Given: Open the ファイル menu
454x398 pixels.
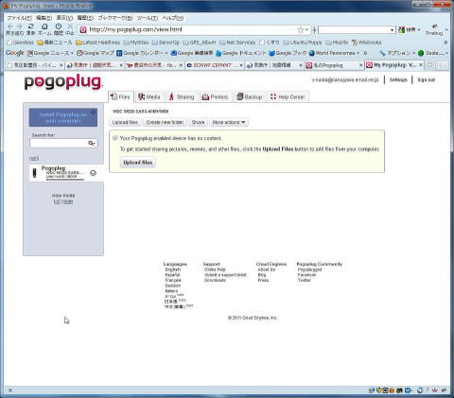Looking at the screenshot, I should coord(19,18).
